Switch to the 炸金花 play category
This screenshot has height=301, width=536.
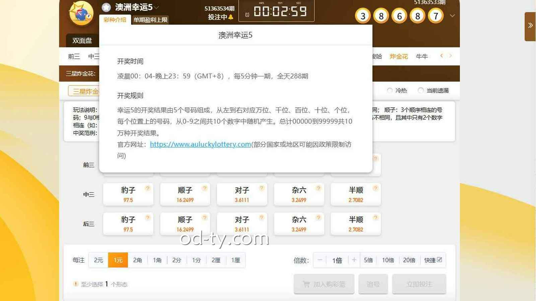399,57
